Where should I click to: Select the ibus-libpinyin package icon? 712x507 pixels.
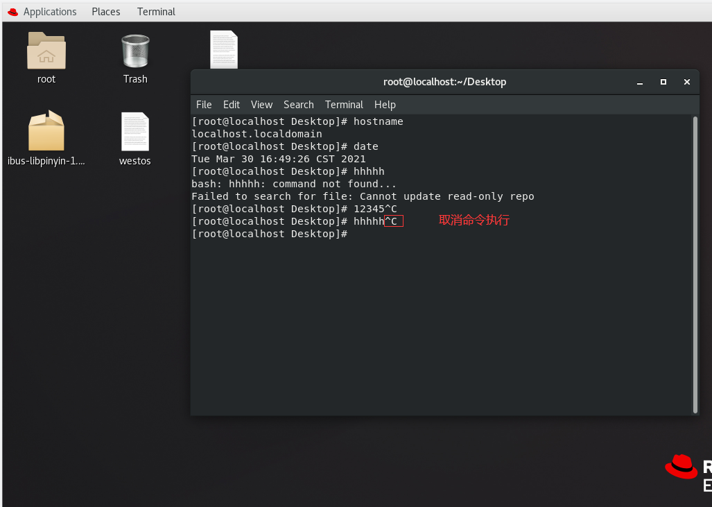(46, 130)
